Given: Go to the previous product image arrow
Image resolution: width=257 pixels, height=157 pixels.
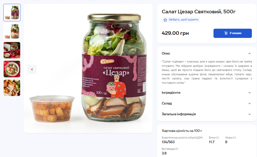Looking at the screenshot, I should [32, 69].
